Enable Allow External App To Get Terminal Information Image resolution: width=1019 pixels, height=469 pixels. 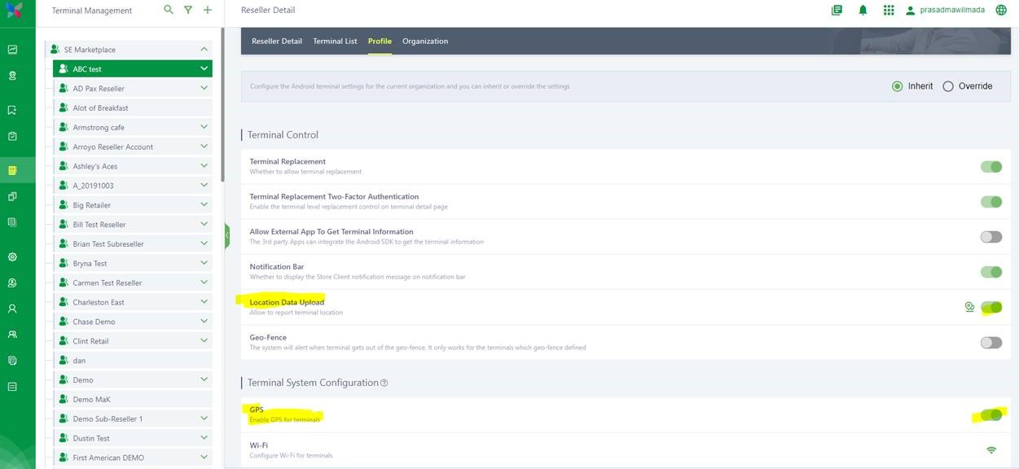coord(990,237)
